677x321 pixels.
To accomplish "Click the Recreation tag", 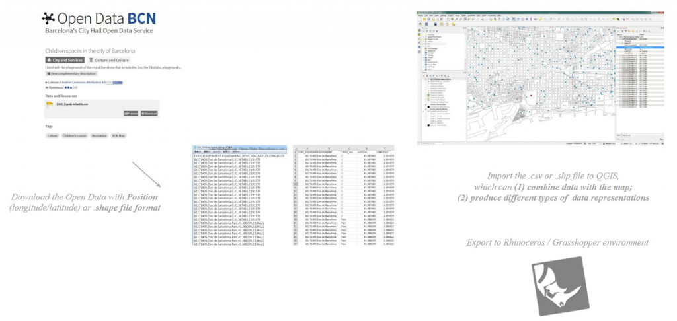I will pyautogui.click(x=99, y=135).
